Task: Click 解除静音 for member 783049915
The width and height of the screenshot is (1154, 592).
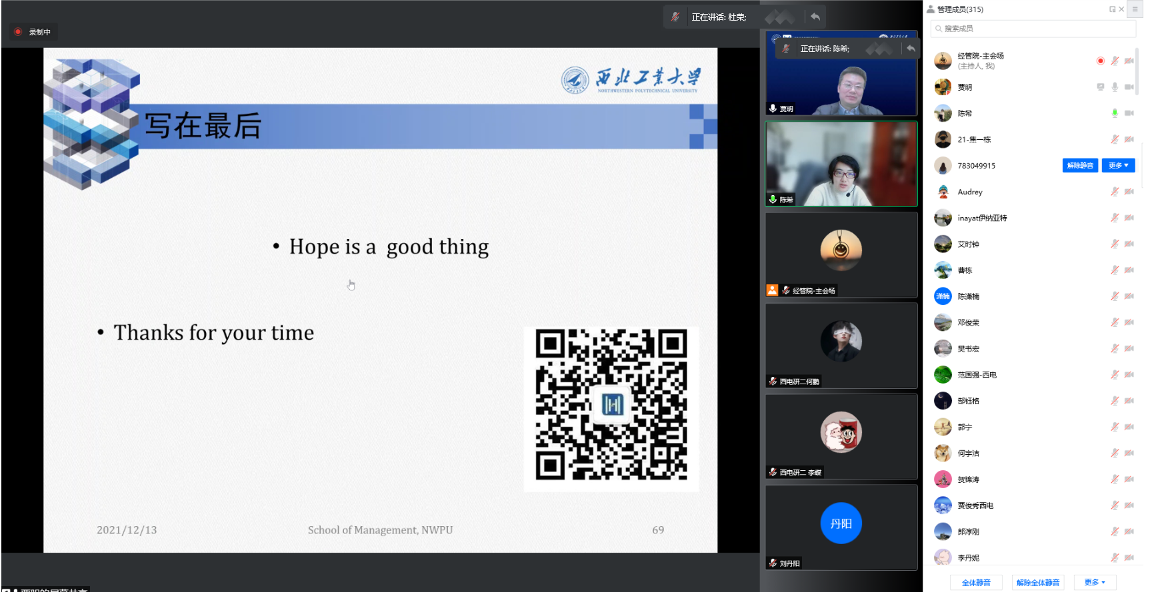Action: point(1079,166)
